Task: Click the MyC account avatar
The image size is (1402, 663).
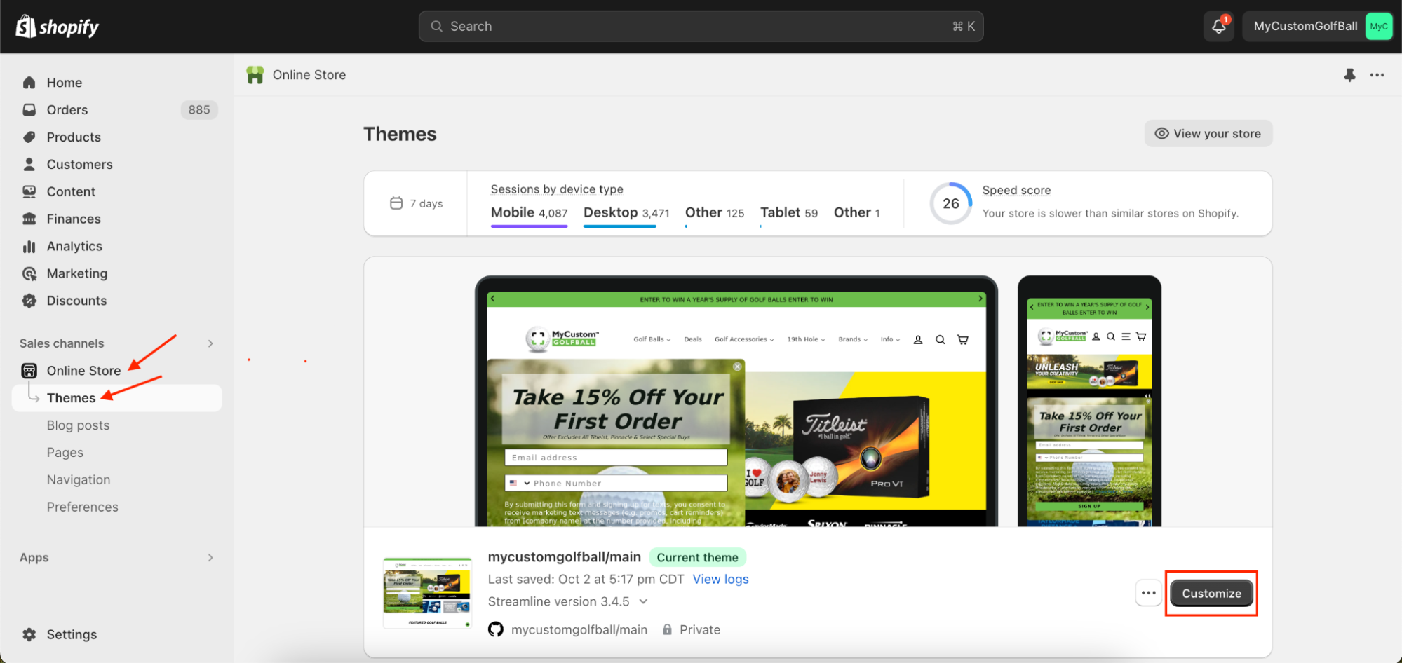Action: pyautogui.click(x=1378, y=27)
